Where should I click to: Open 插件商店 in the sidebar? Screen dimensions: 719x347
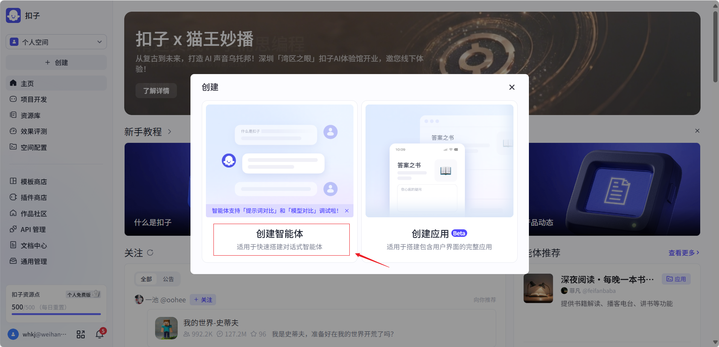tap(34, 197)
